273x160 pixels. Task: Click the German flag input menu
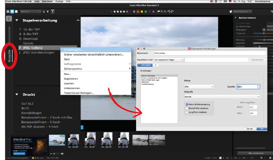coord(230,1)
